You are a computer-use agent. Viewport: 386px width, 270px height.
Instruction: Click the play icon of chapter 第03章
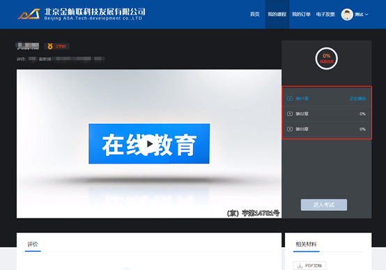coord(290,129)
